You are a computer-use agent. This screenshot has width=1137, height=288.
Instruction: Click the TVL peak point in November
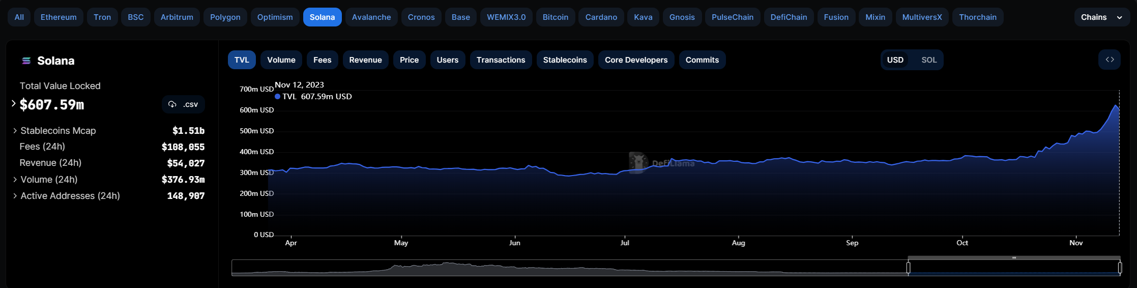1116,105
